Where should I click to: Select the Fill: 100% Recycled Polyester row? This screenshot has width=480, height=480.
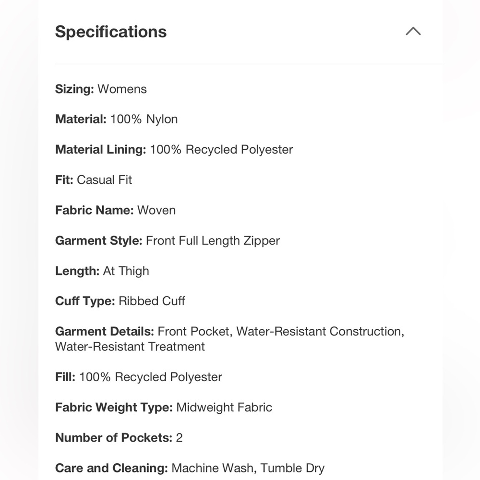pos(139,377)
